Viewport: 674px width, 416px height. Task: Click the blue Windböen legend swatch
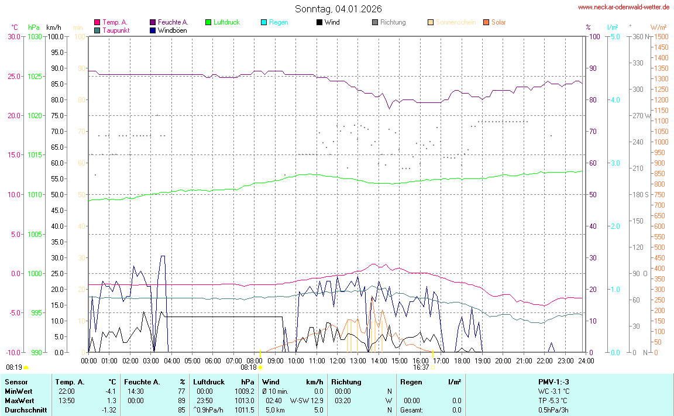[x=153, y=30]
